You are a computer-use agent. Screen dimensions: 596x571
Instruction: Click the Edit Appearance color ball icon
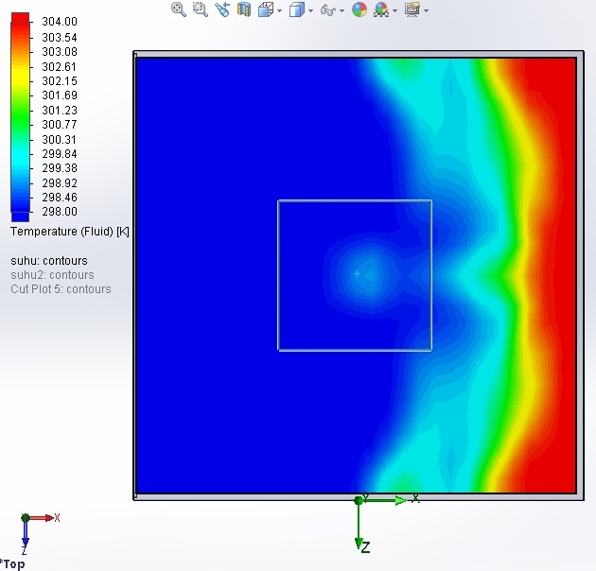(359, 9)
